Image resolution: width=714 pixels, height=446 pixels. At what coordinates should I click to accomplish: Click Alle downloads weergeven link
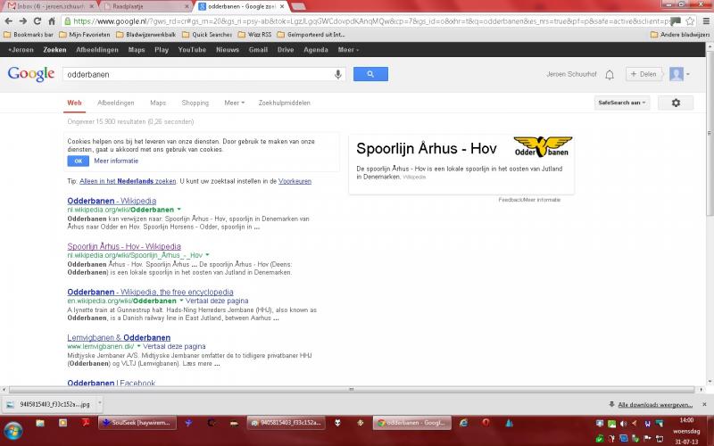655,405
